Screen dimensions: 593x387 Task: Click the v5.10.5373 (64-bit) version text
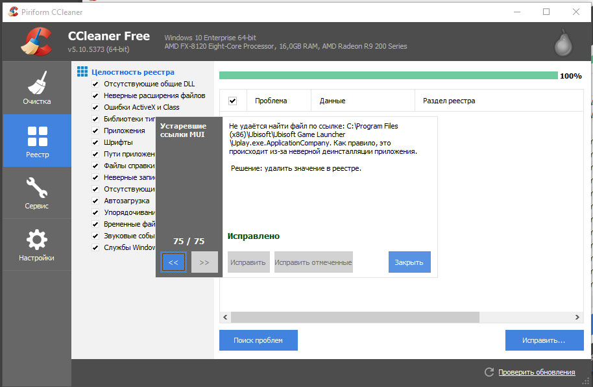pos(99,49)
